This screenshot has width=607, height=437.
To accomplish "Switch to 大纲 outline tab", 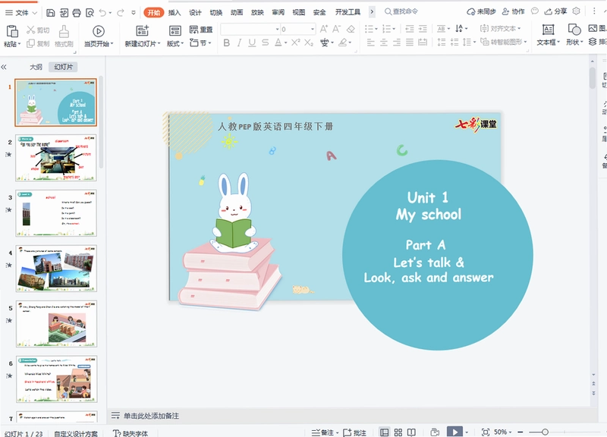I will 36,67.
